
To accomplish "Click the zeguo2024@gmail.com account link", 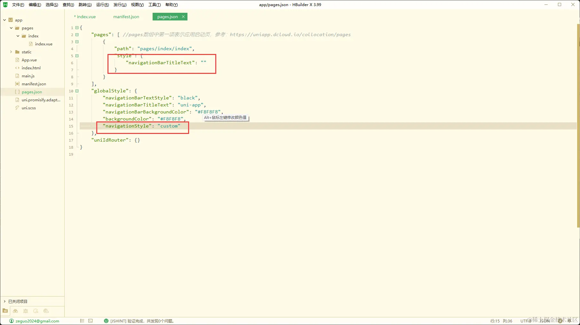I will [37, 321].
